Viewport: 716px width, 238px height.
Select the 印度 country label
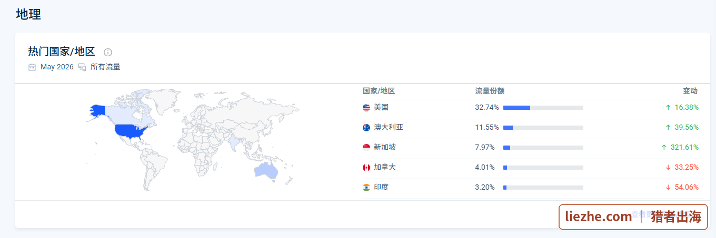[x=381, y=187]
